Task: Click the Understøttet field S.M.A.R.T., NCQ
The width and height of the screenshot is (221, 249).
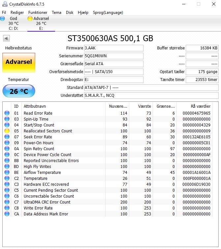Action: (151, 96)
